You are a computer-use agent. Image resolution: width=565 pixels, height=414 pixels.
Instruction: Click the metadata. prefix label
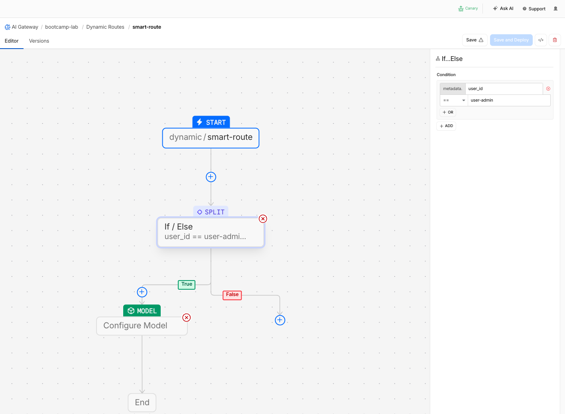click(x=453, y=89)
